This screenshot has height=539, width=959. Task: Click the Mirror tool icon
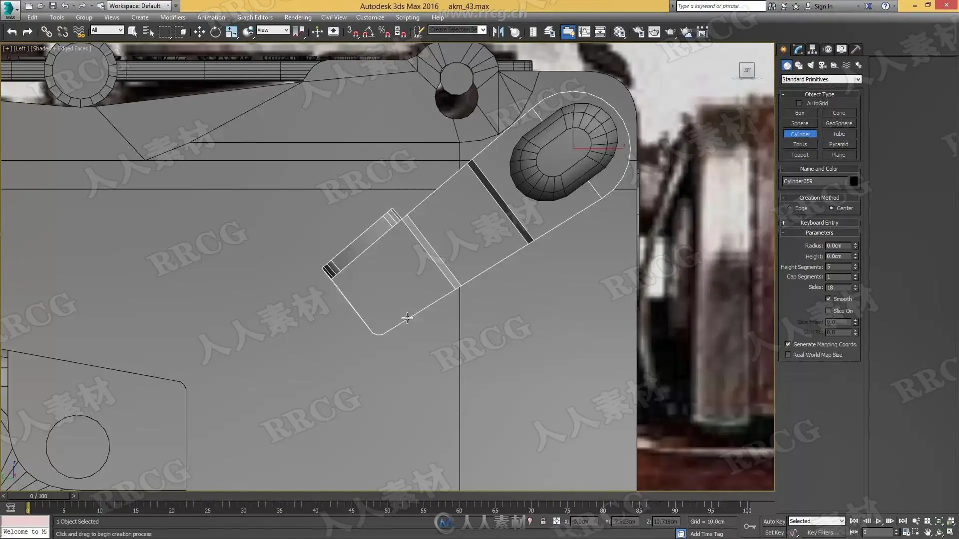click(x=498, y=32)
